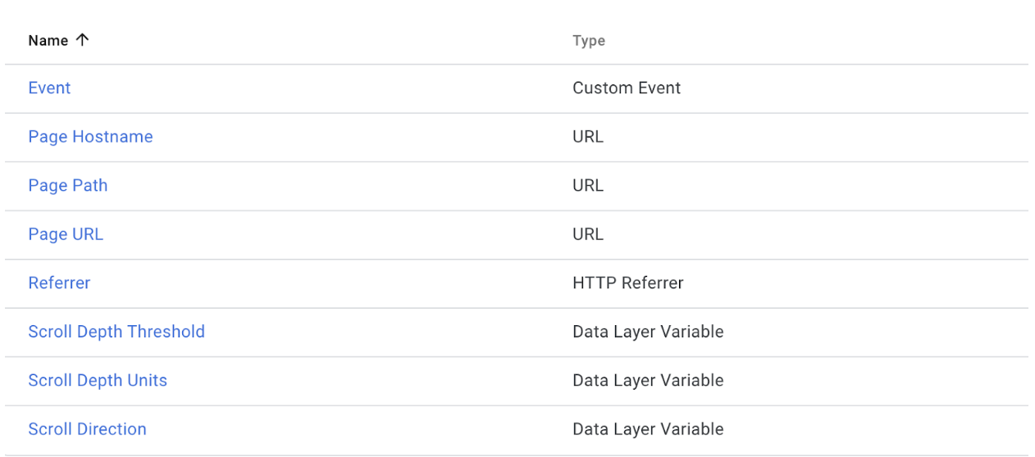Click Data Layer Variable in Scroll Direction row
1035x457 pixels.
648,429
